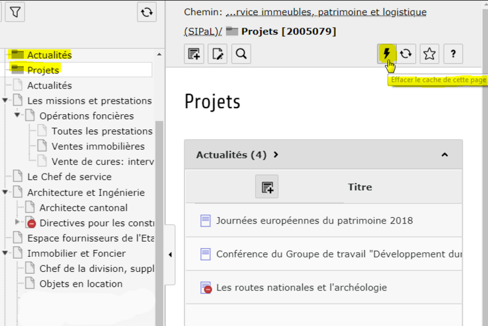Select the Projets folder in tree
Screen dimensions: 488x326
coord(43,69)
